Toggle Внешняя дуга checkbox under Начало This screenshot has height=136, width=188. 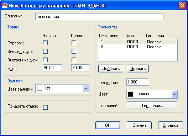point(45,51)
